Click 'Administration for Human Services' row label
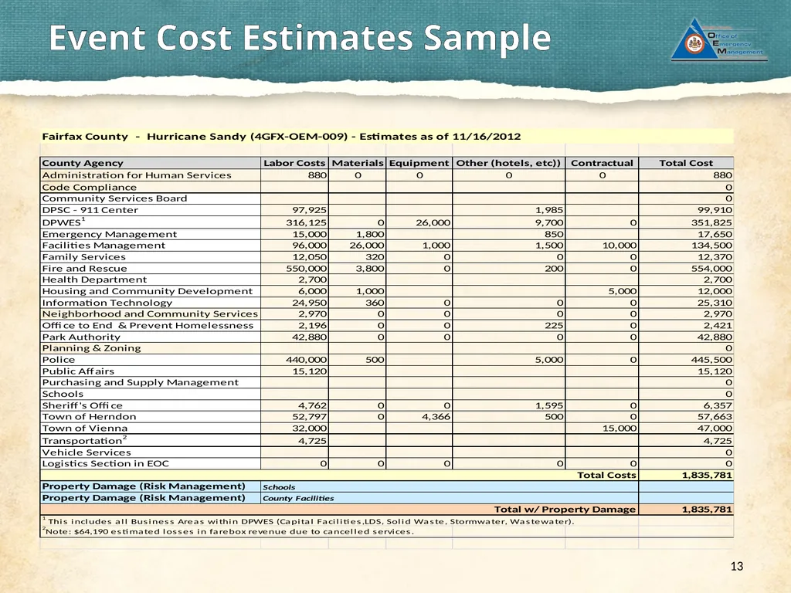The width and height of the screenshot is (791, 593). click(x=137, y=175)
